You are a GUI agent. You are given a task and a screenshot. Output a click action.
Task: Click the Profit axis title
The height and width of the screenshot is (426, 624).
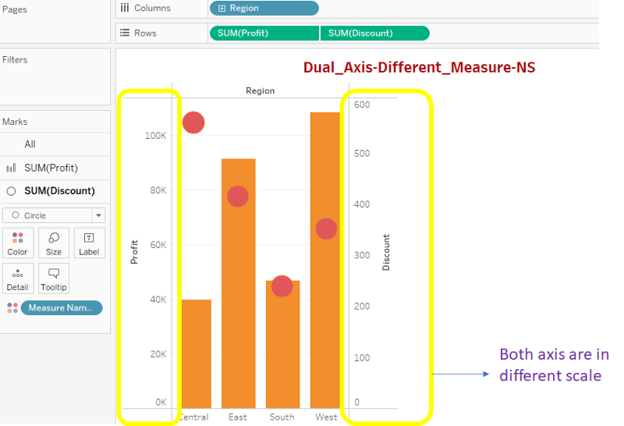pyautogui.click(x=134, y=251)
